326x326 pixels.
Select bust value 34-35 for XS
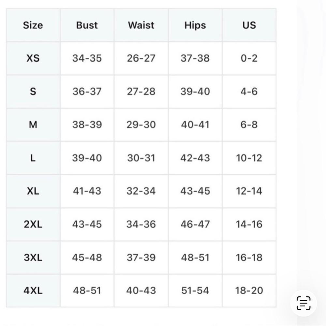(87, 58)
